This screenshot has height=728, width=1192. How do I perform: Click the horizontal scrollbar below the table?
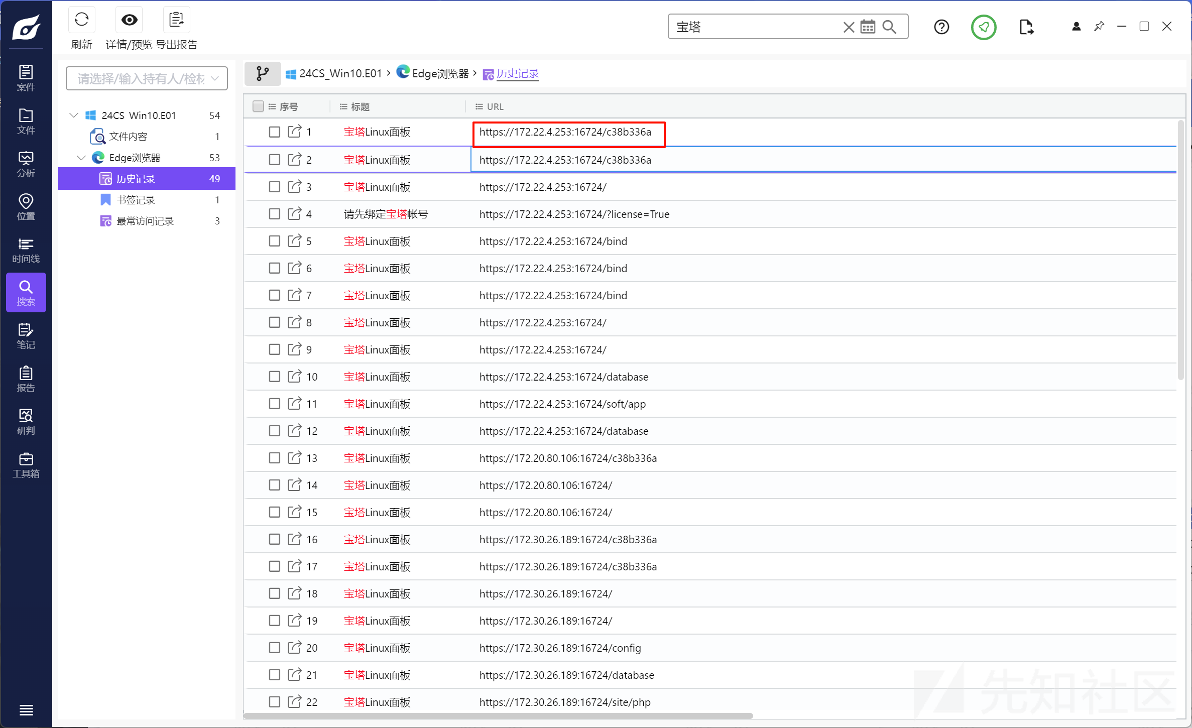tap(498, 715)
